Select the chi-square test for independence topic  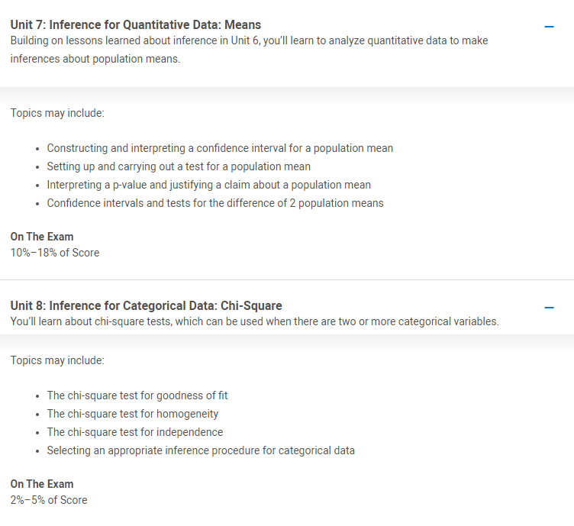point(134,432)
